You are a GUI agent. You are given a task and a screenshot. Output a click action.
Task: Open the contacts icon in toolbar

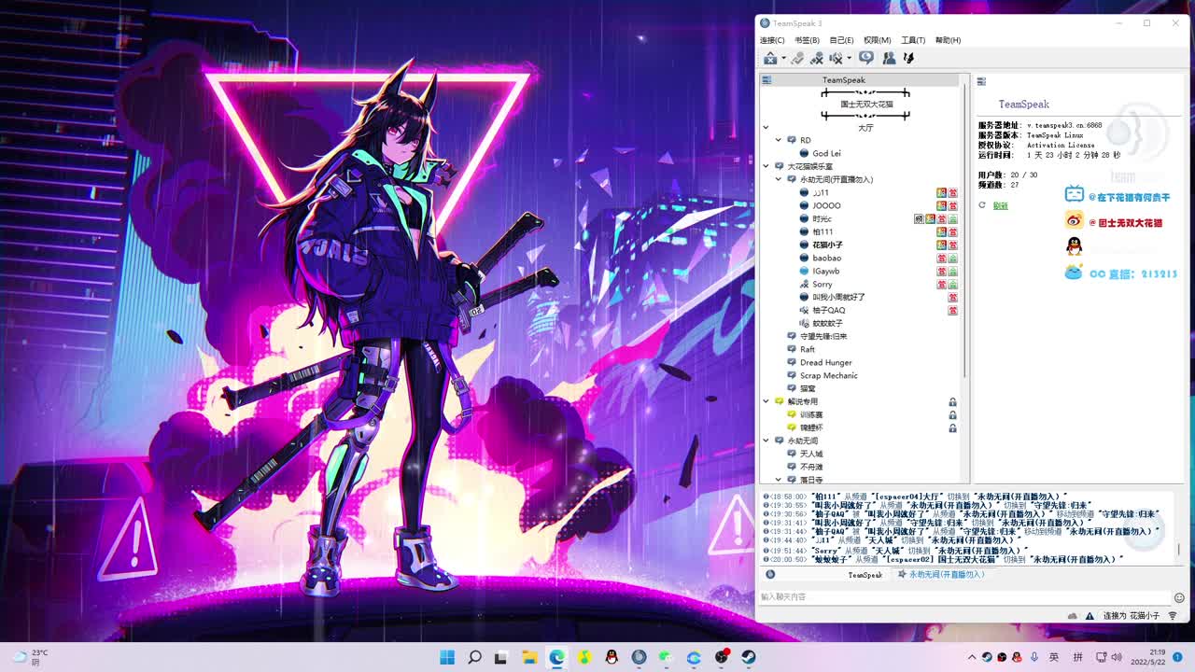[889, 58]
